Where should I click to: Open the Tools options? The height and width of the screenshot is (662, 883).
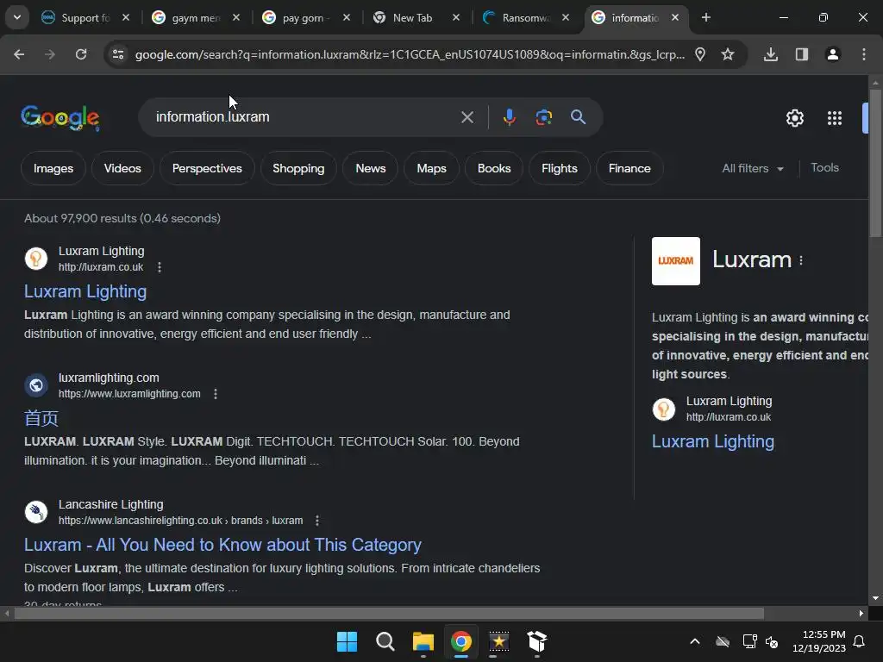pos(824,168)
